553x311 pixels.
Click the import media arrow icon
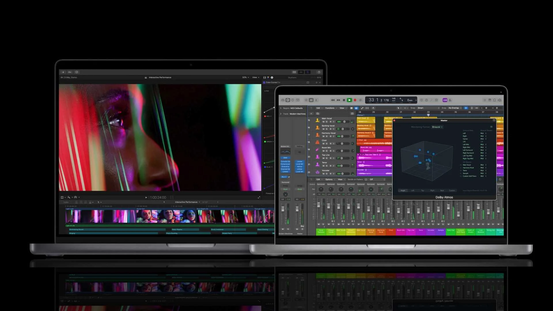tap(63, 72)
